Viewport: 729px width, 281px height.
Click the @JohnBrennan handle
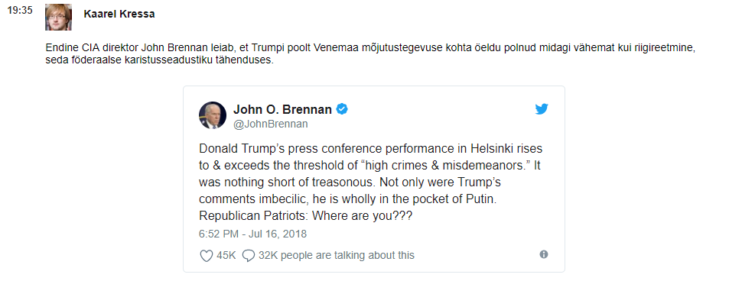[270, 124]
